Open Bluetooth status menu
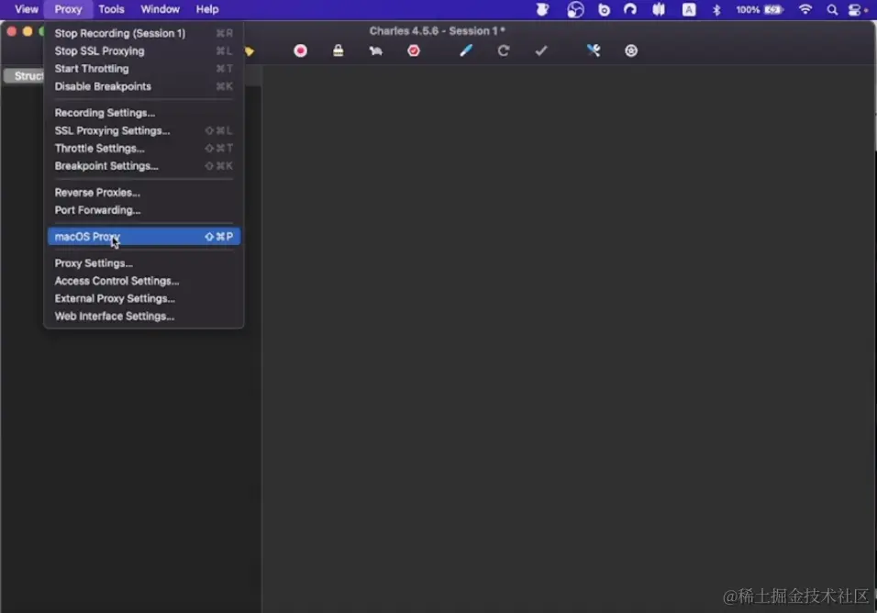This screenshot has width=877, height=613. [x=716, y=9]
